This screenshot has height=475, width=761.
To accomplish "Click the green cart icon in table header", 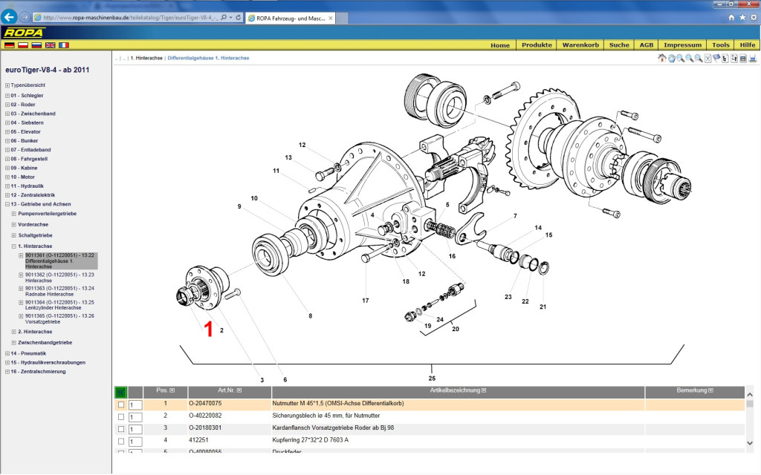I will pos(120,392).
